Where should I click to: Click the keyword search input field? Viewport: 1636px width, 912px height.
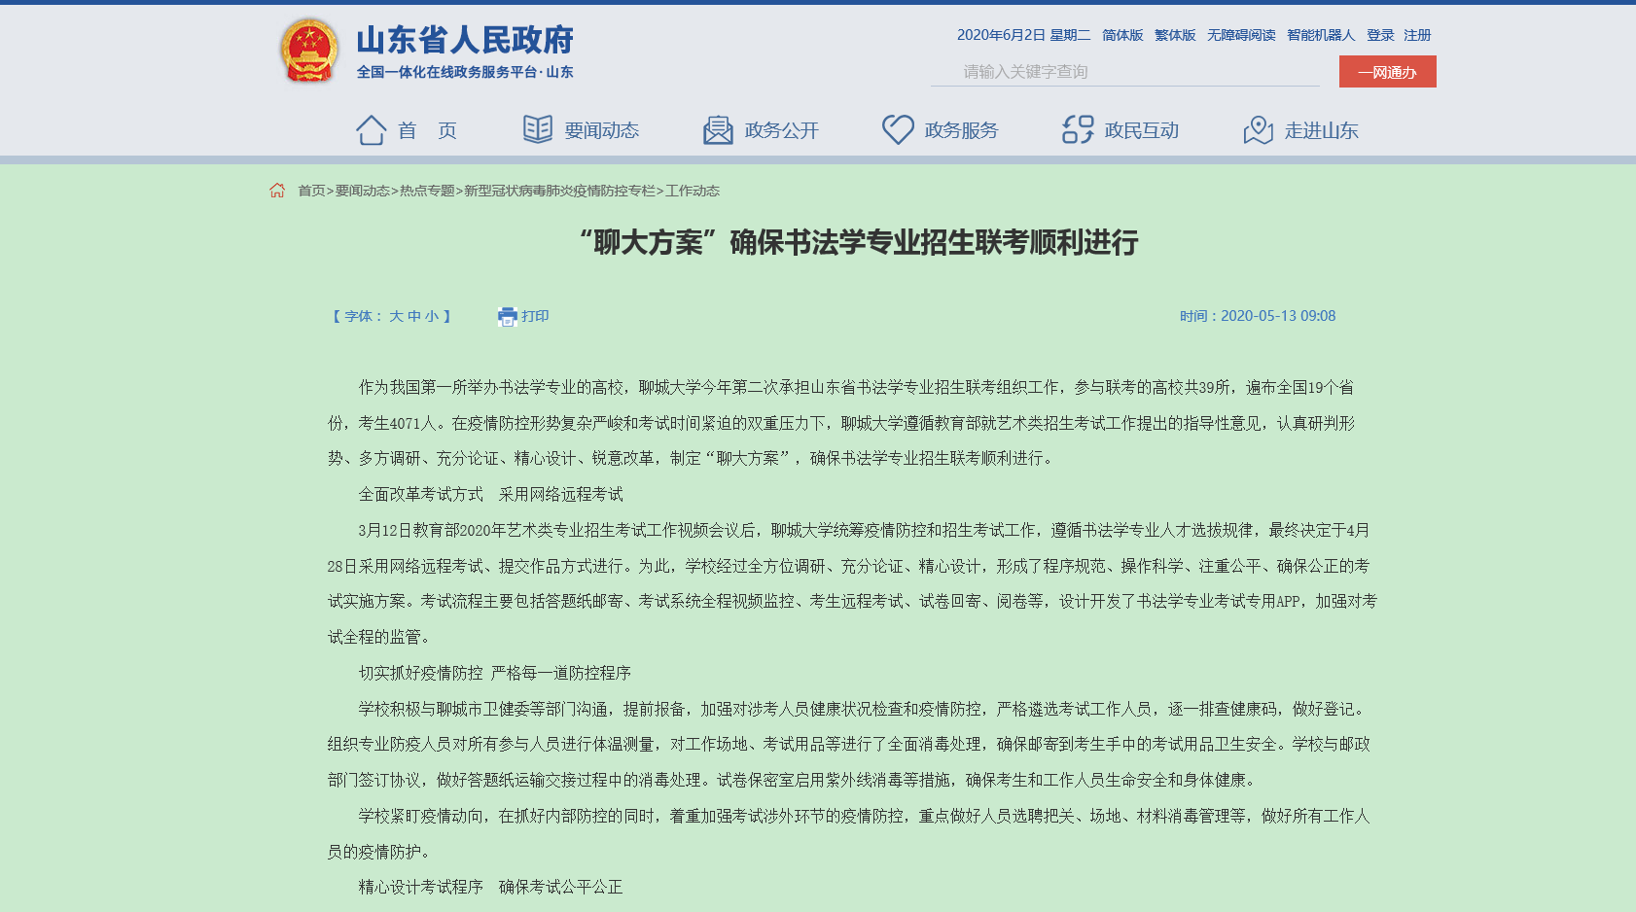[1124, 72]
